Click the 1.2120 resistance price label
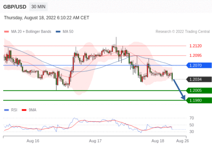The width and height of the screenshot is (212, 146). click(195, 46)
